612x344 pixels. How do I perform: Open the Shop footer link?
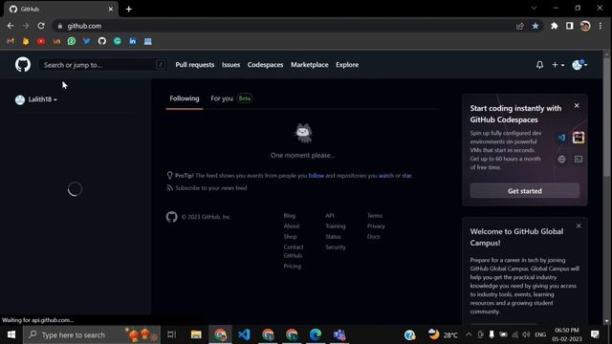click(x=290, y=236)
